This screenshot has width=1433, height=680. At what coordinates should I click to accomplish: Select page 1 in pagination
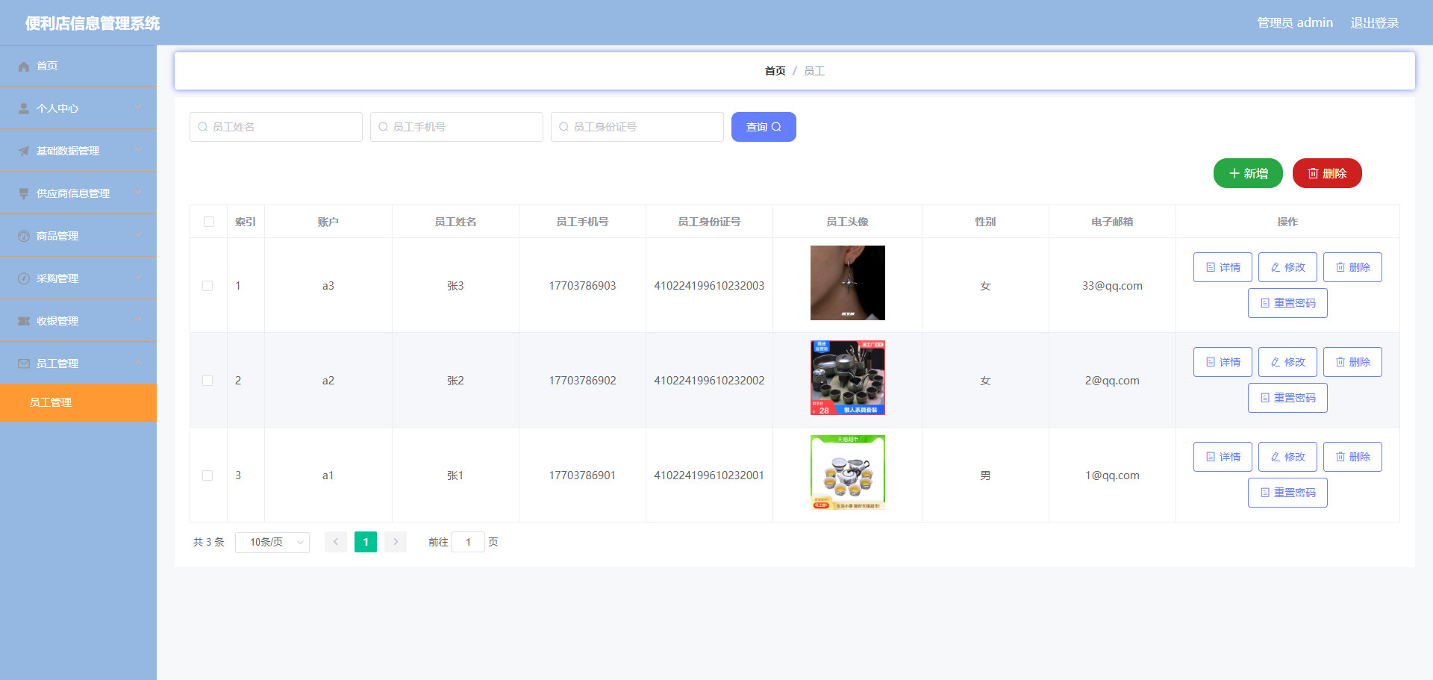pyautogui.click(x=366, y=542)
